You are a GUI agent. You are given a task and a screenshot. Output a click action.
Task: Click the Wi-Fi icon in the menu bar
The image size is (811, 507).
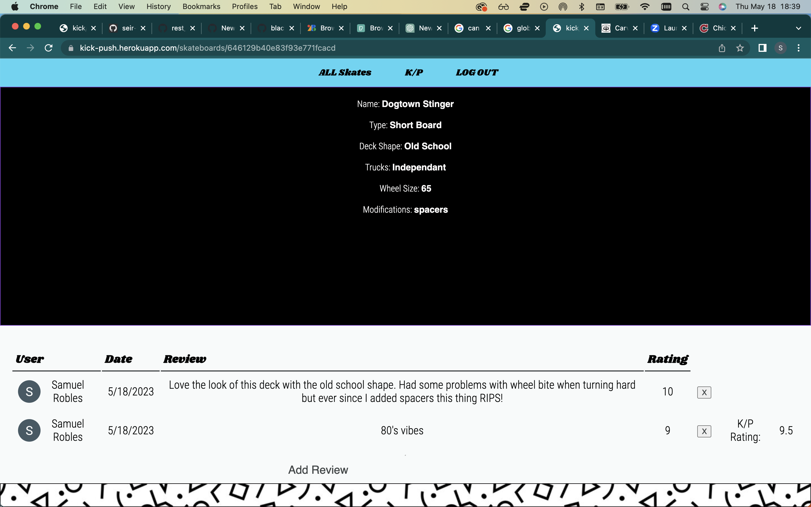[x=645, y=6]
